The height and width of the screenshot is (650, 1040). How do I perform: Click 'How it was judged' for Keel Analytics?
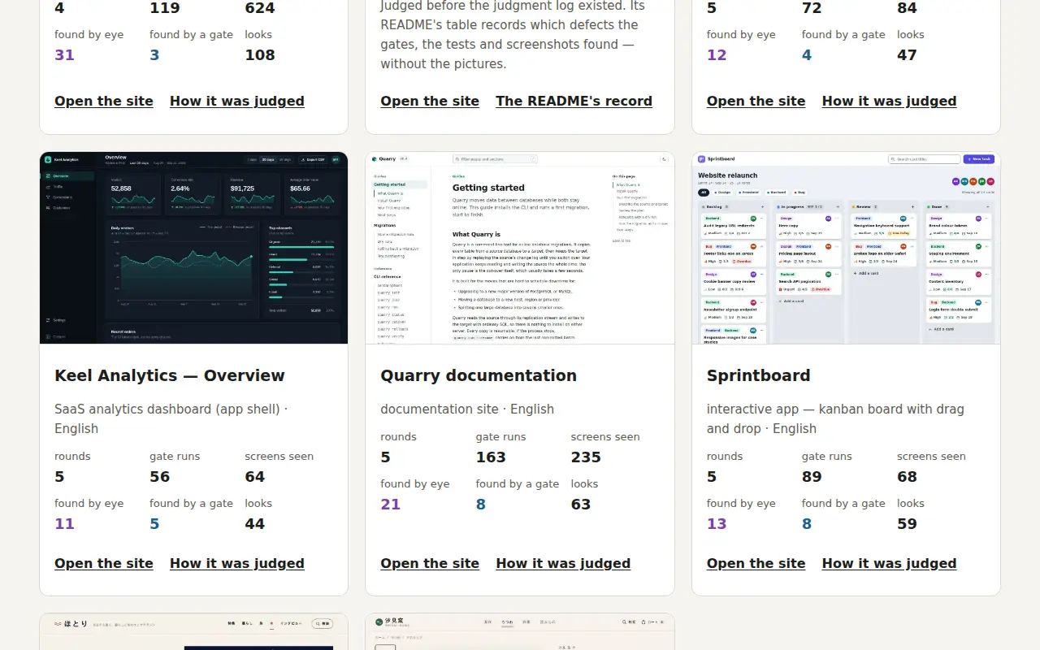tap(237, 563)
